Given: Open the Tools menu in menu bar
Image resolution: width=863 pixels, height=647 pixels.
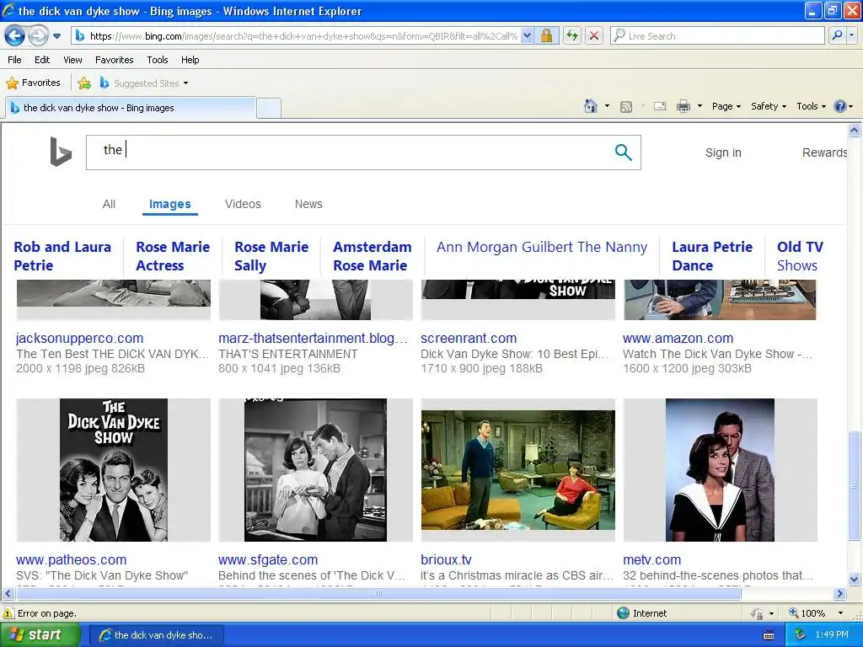Looking at the screenshot, I should pos(158,60).
